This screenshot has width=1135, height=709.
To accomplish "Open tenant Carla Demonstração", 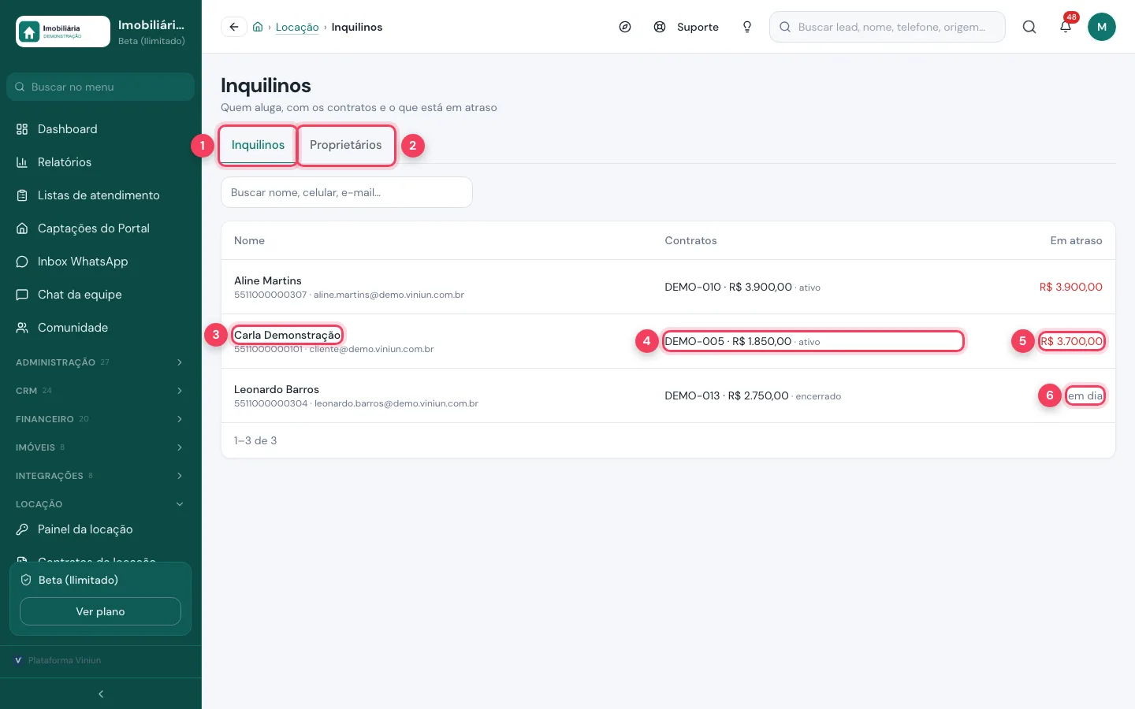I will [x=288, y=335].
